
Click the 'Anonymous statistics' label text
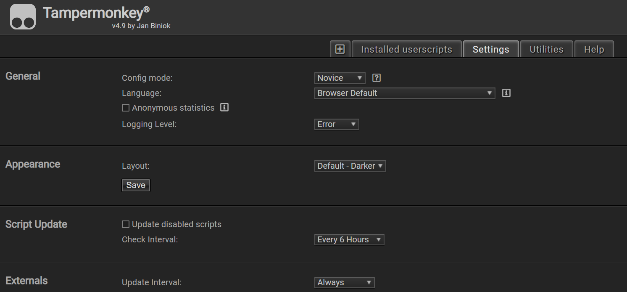point(173,108)
